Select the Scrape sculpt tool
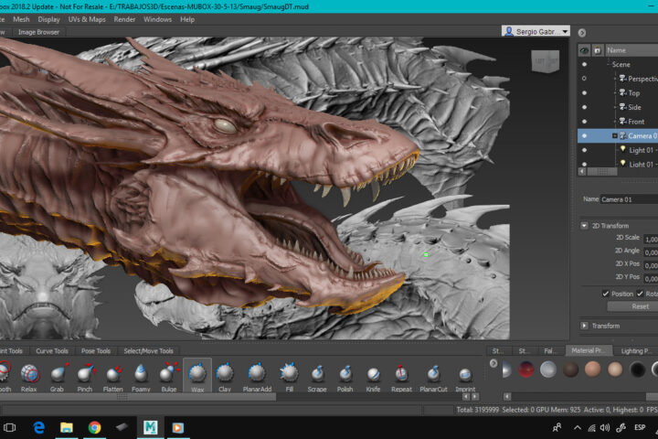The image size is (658, 439). point(317,377)
